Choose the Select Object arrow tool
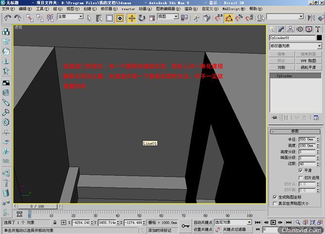The image size is (325, 234). 89,18
